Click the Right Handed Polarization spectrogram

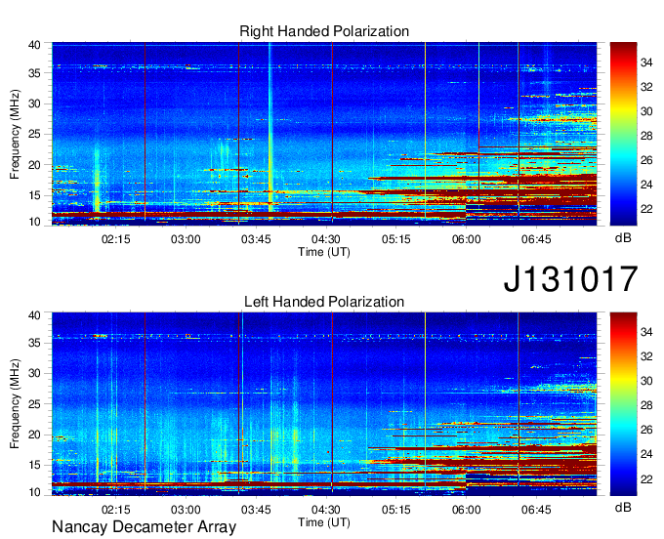click(x=324, y=134)
